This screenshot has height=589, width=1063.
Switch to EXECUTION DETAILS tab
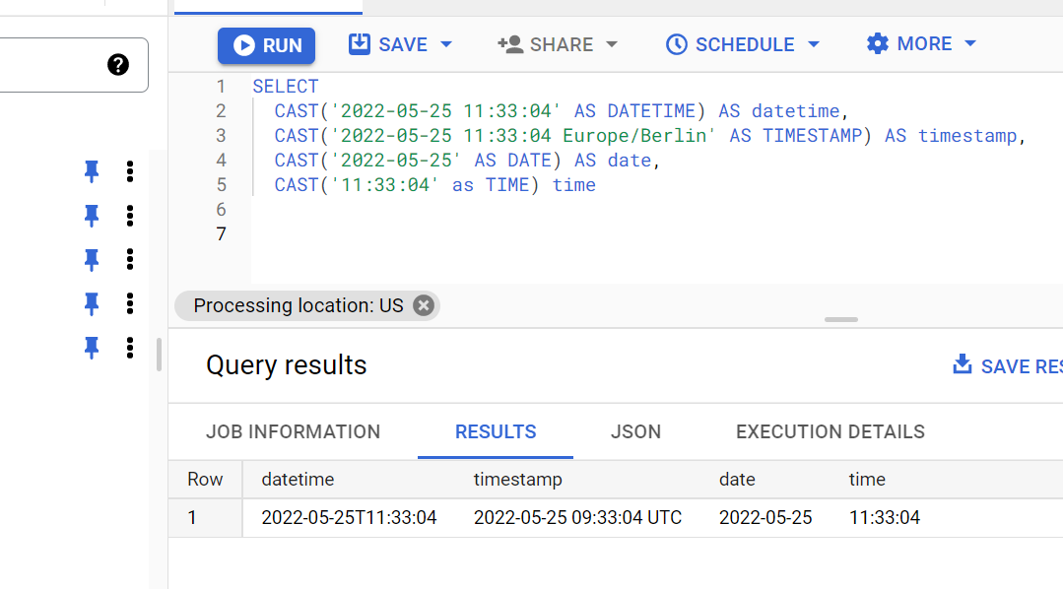tap(830, 431)
